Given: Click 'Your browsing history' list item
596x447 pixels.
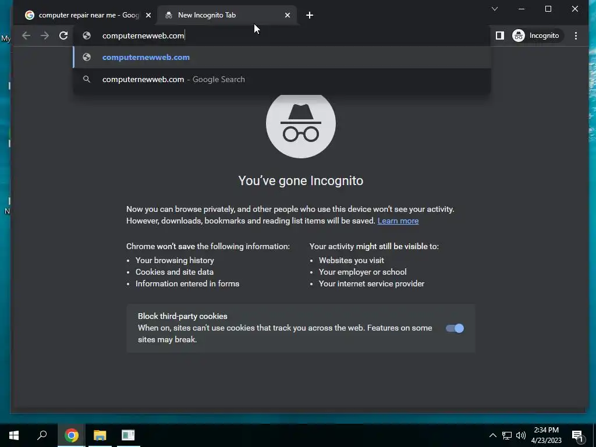Looking at the screenshot, I should (x=175, y=260).
